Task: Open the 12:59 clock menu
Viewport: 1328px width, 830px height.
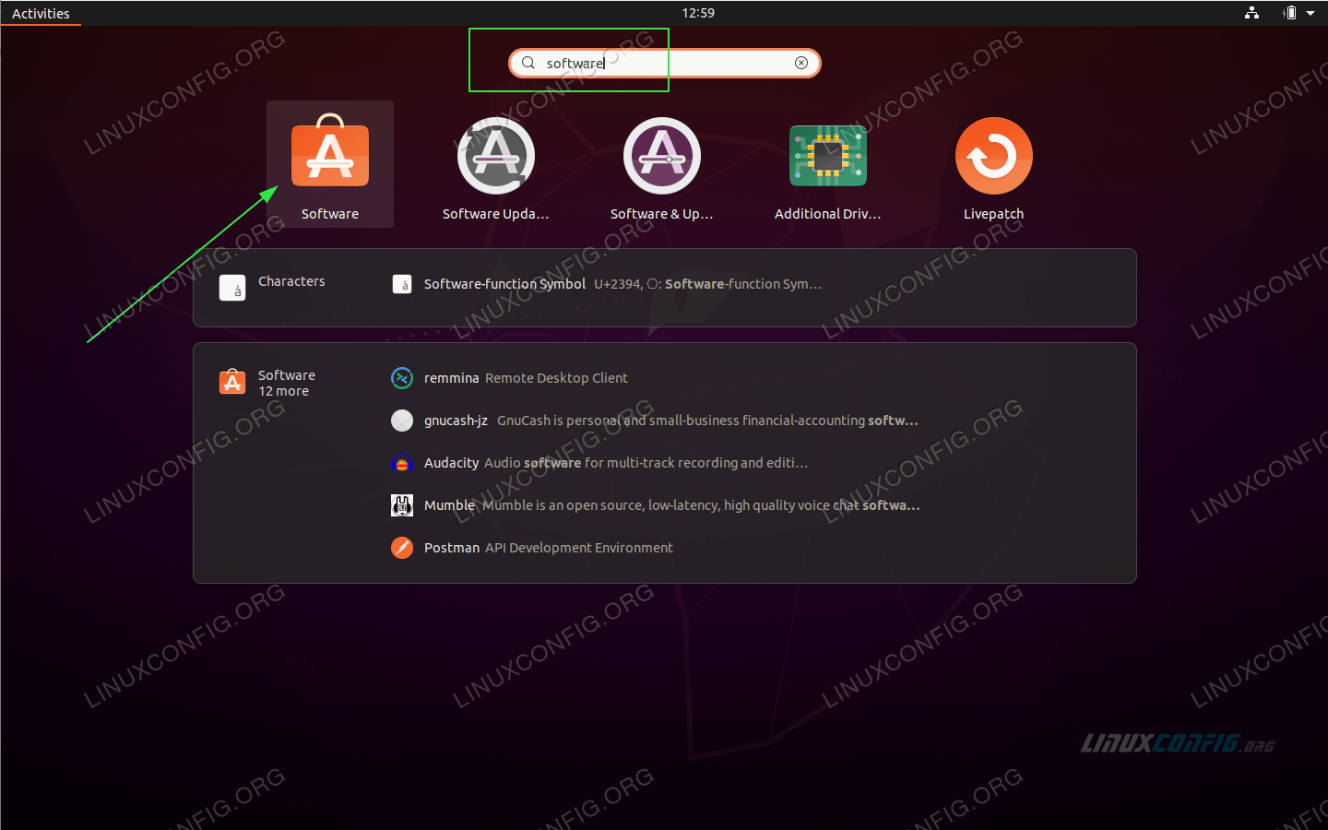Action: (698, 13)
